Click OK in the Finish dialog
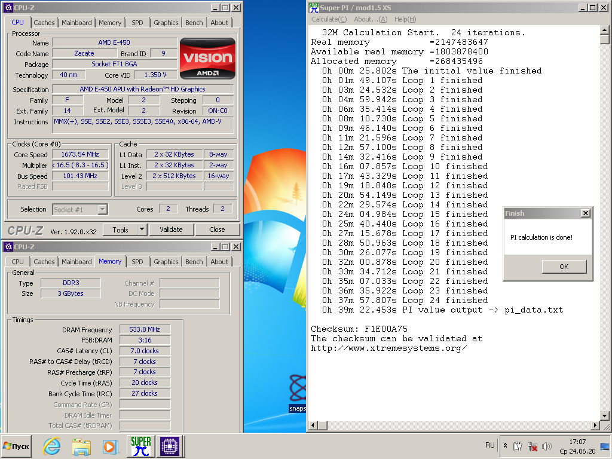This screenshot has height=459, width=612. pyautogui.click(x=564, y=267)
